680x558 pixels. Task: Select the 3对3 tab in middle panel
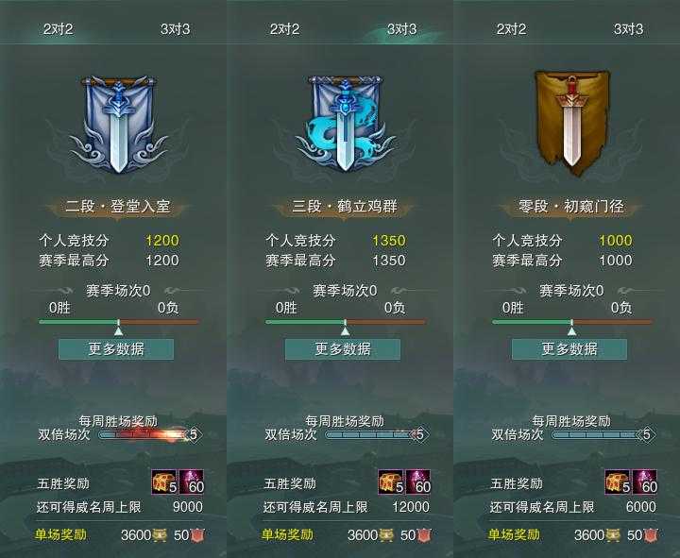coord(402,29)
